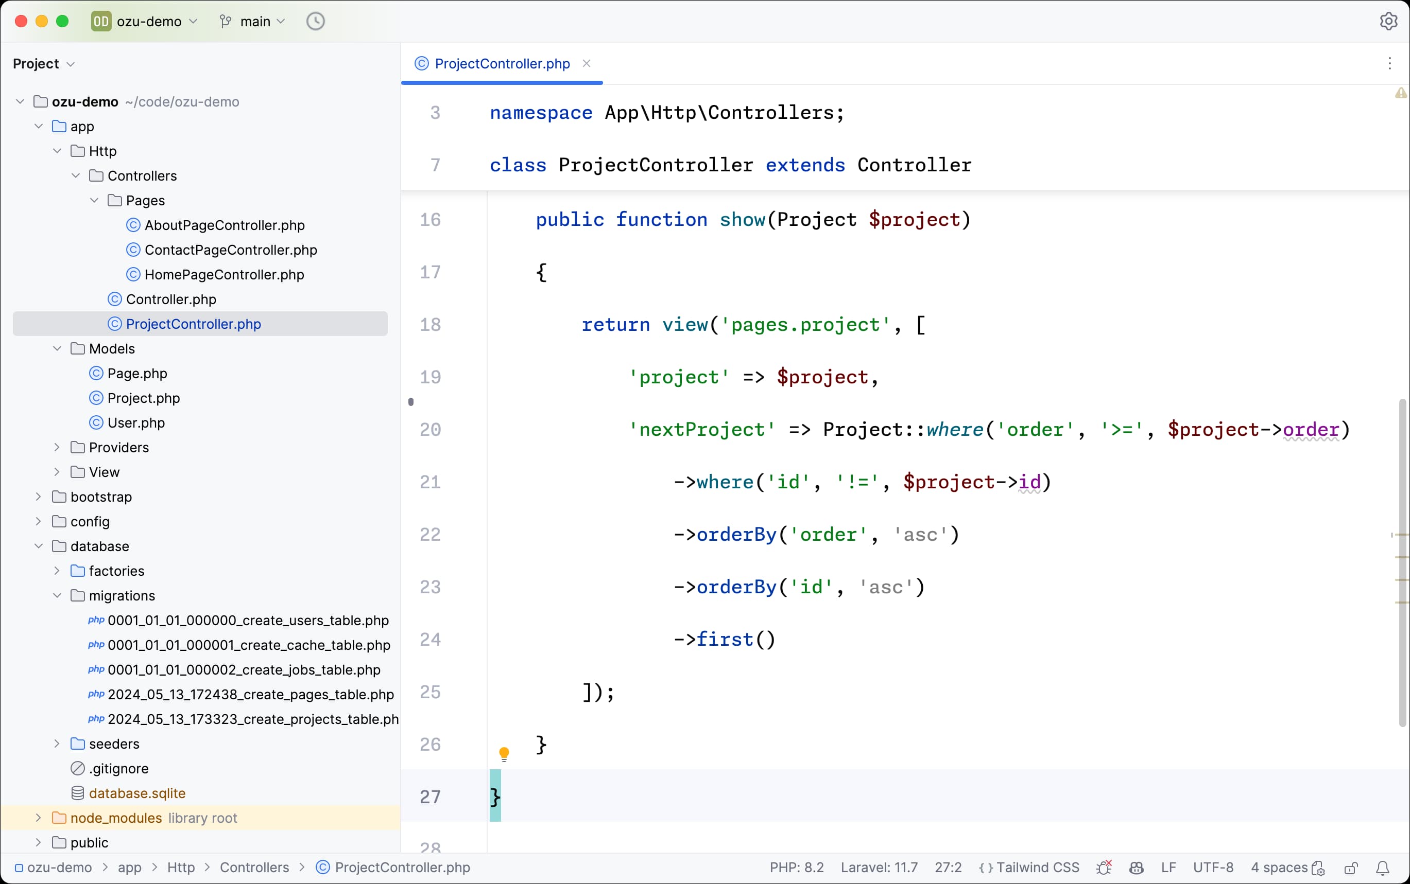Expand the node_modules folder
This screenshot has height=884, width=1410.
click(38, 817)
